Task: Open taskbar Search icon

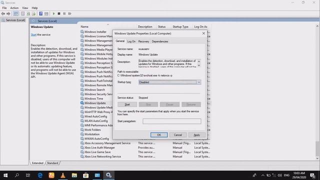Action: point(17,175)
